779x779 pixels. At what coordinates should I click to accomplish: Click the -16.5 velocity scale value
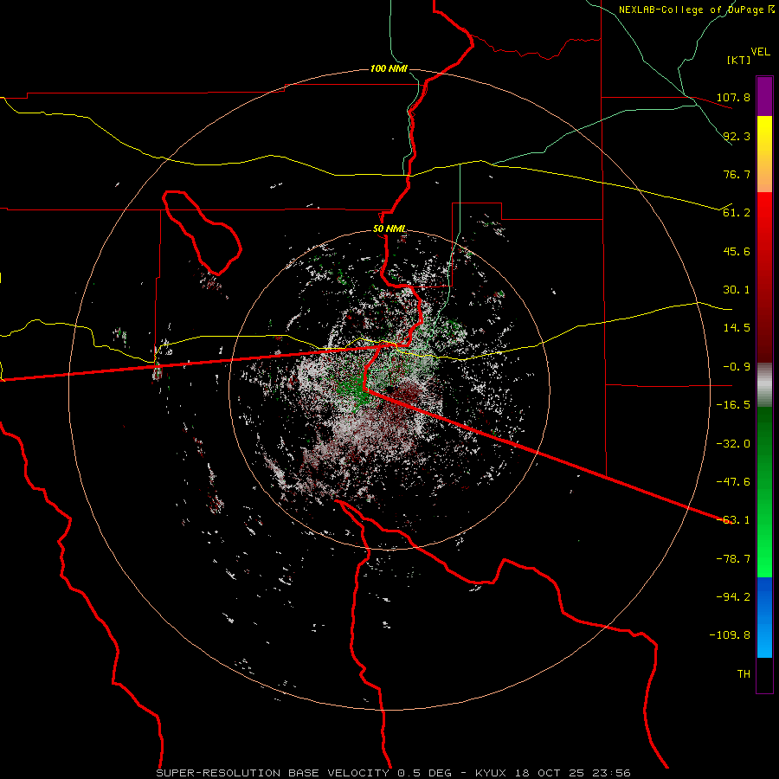(x=733, y=405)
